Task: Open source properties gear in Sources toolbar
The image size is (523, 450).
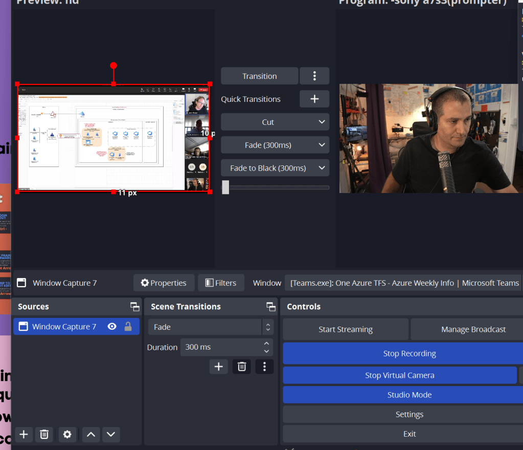Action: tap(67, 434)
